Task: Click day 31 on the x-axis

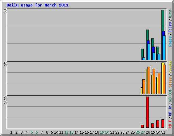Action: pyautogui.click(x=163, y=132)
